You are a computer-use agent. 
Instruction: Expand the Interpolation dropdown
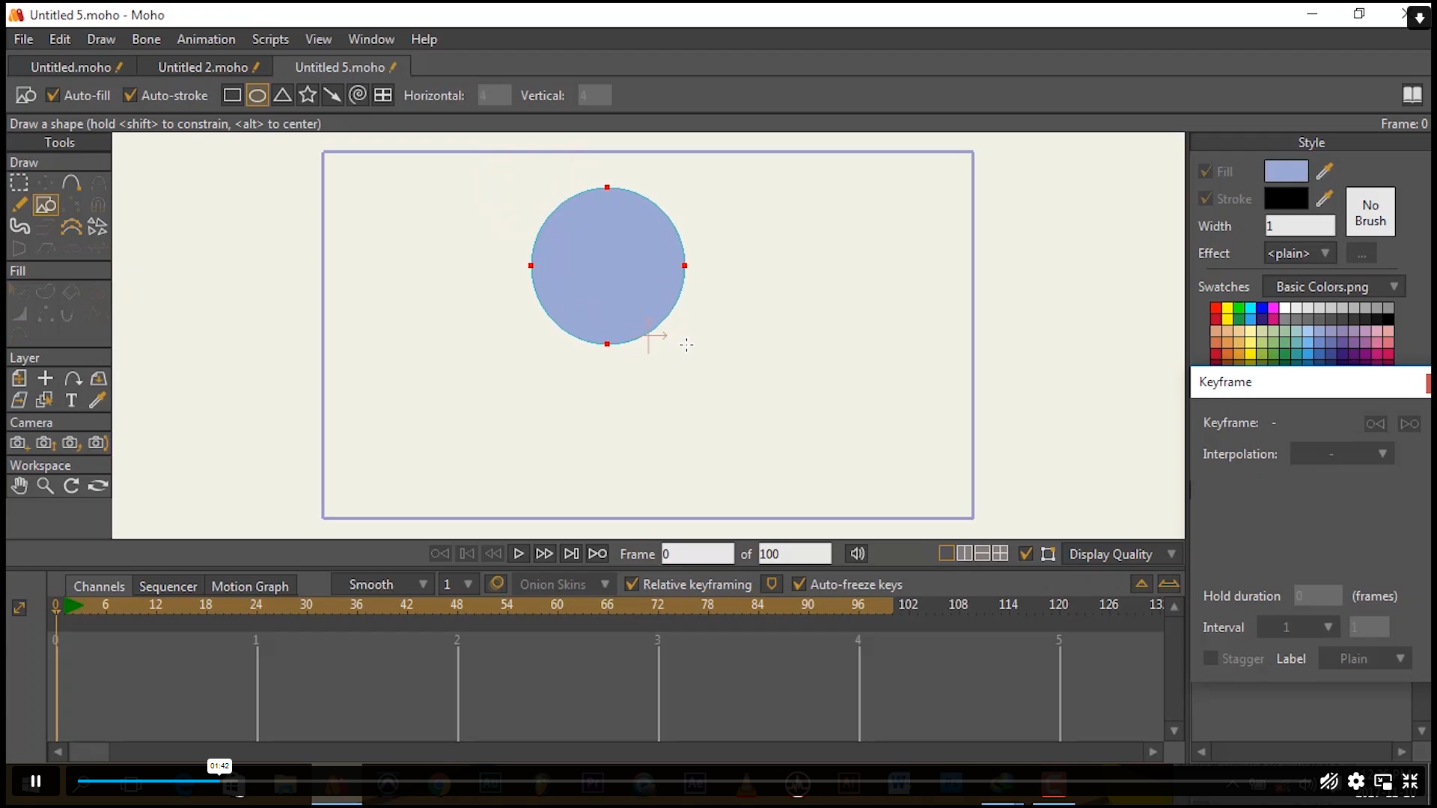pyautogui.click(x=1384, y=454)
